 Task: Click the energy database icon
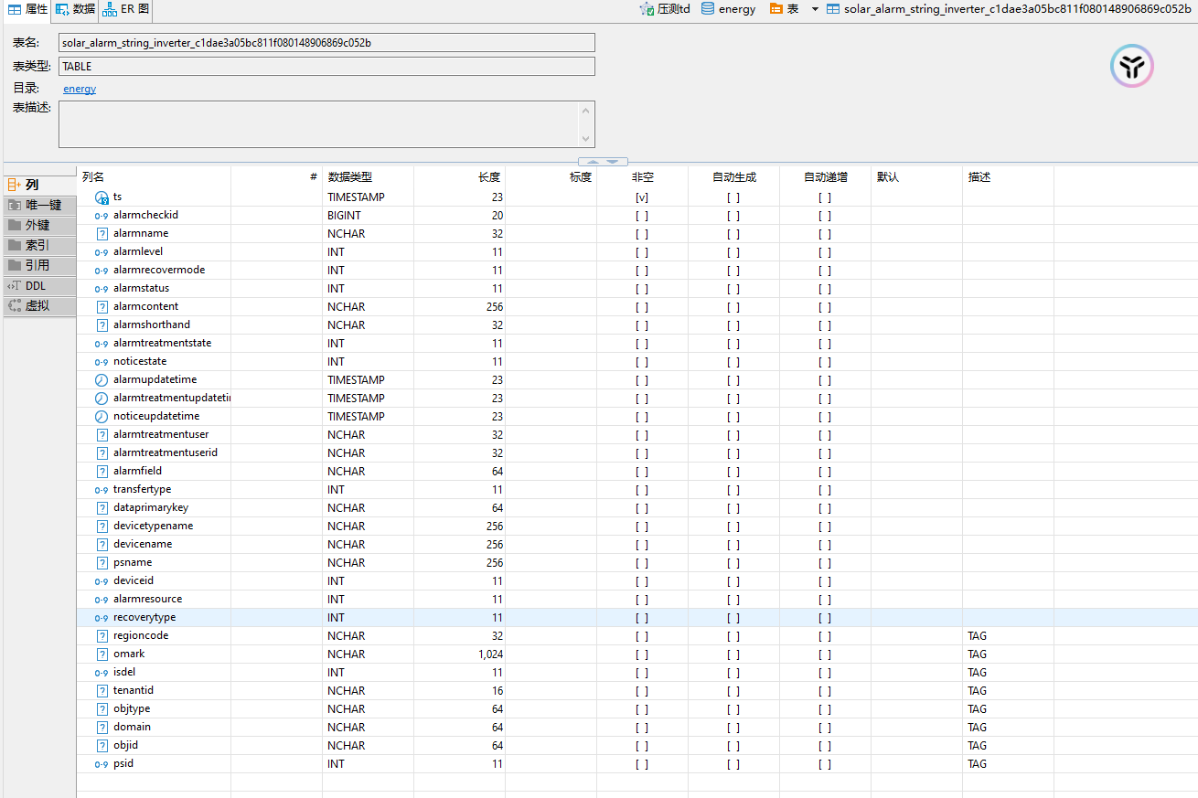click(x=708, y=9)
